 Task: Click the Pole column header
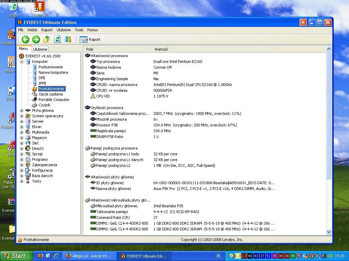click(118, 49)
